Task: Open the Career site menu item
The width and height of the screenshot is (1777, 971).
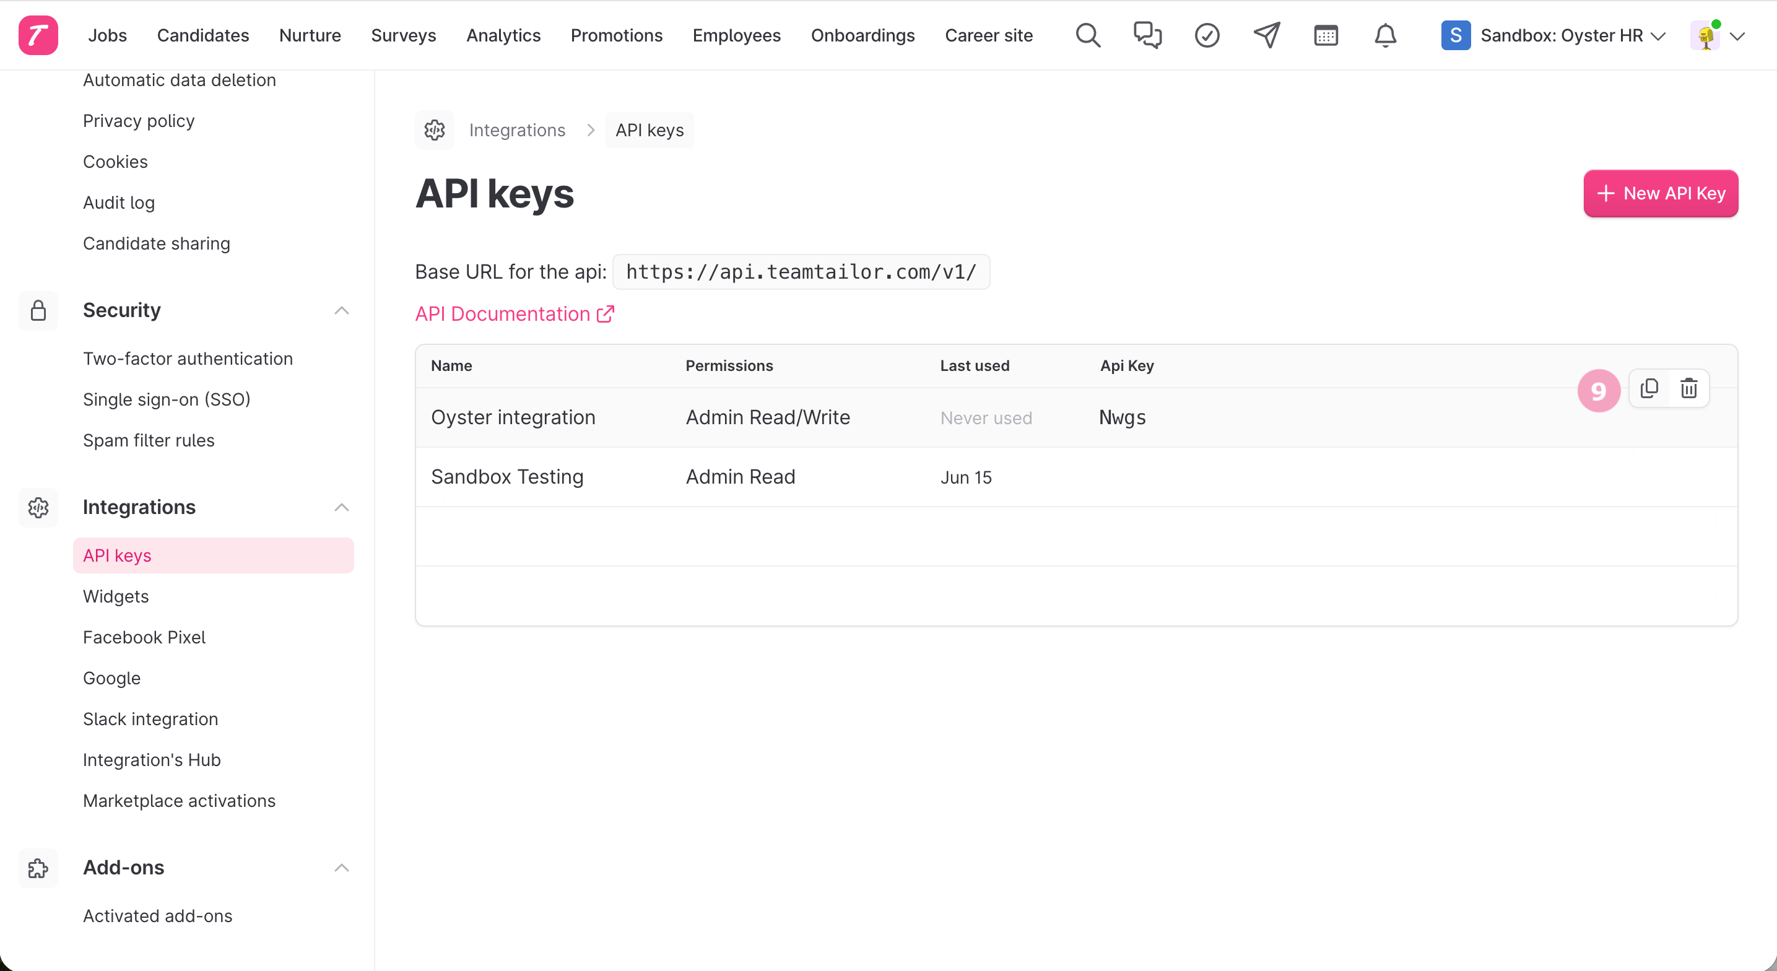Action: pos(989,35)
